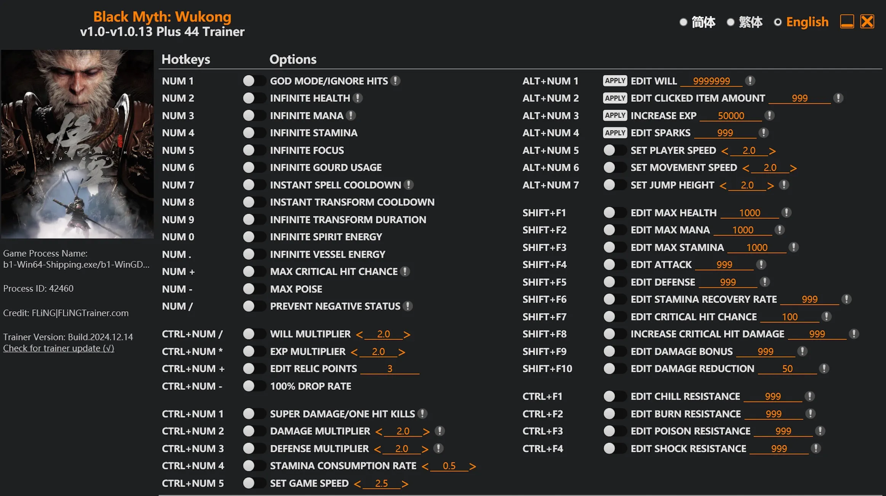This screenshot has height=496, width=886.
Task: Click info icon next to Prevent Negative Status
Action: click(408, 306)
